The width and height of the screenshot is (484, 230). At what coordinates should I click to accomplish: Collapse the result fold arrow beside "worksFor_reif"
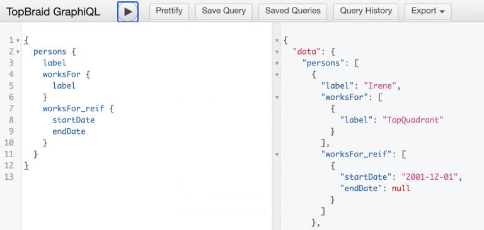point(277,154)
